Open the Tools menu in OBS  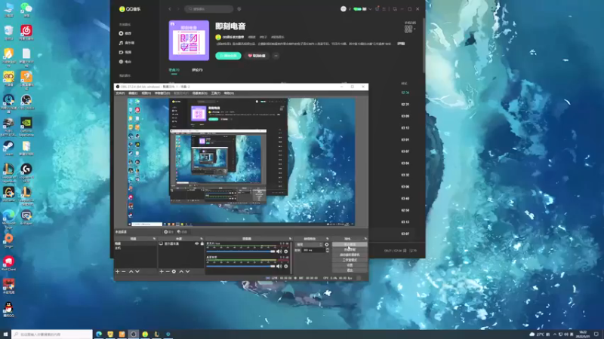pos(216,93)
